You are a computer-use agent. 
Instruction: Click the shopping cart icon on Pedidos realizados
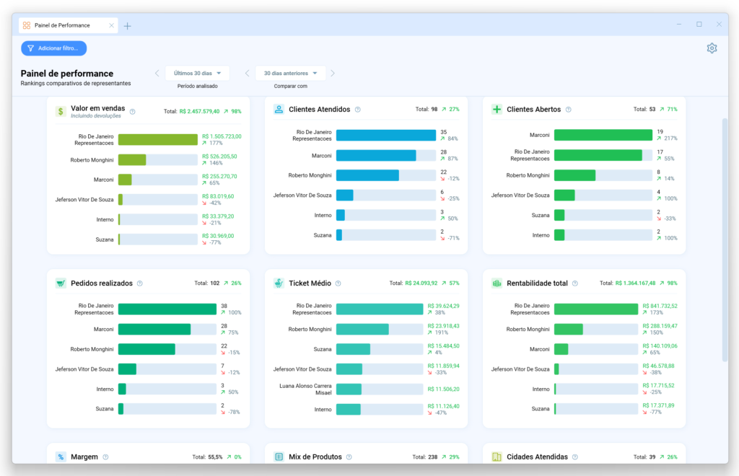tap(59, 283)
